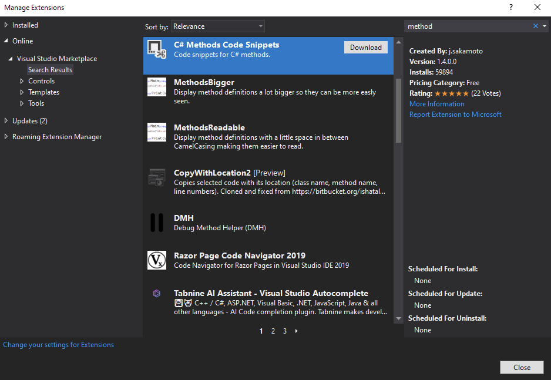Expand the Controls node
Image resolution: width=551 pixels, height=380 pixels.
point(22,81)
